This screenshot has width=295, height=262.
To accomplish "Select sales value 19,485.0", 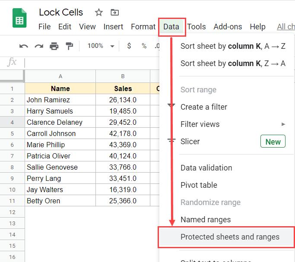I will pos(123,111).
